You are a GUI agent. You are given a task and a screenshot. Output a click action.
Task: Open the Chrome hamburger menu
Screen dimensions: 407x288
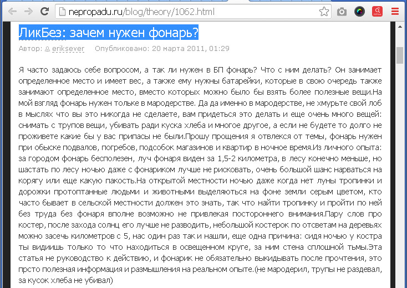pos(395,12)
